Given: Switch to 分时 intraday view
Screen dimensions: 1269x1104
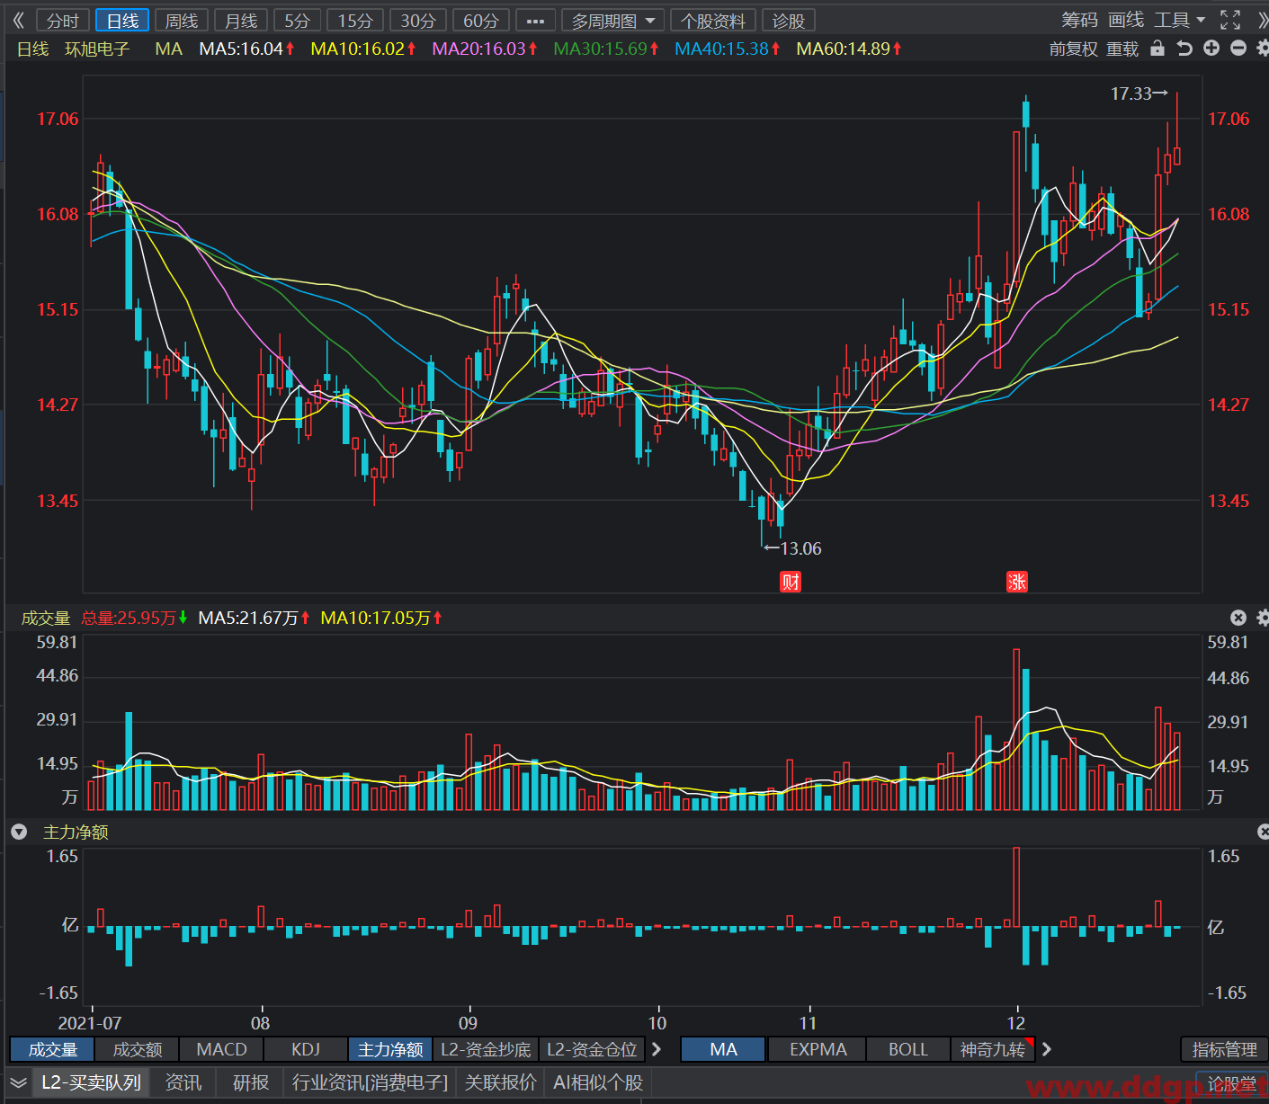Looking at the screenshot, I should [63, 20].
